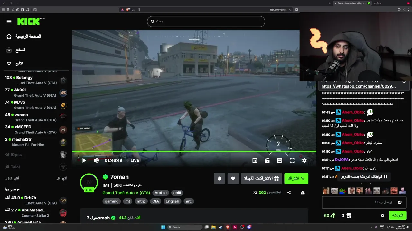Click اشتراك subscribe green button
This screenshot has height=231, width=412.
point(296,178)
